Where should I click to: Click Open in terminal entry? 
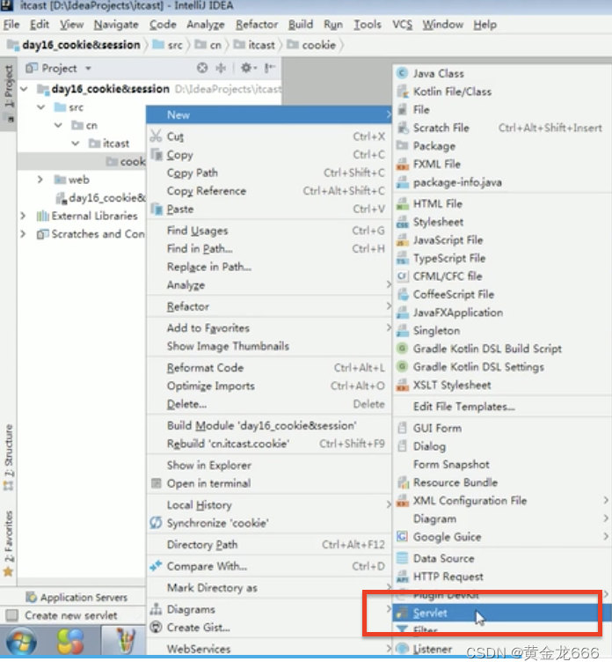point(269,483)
